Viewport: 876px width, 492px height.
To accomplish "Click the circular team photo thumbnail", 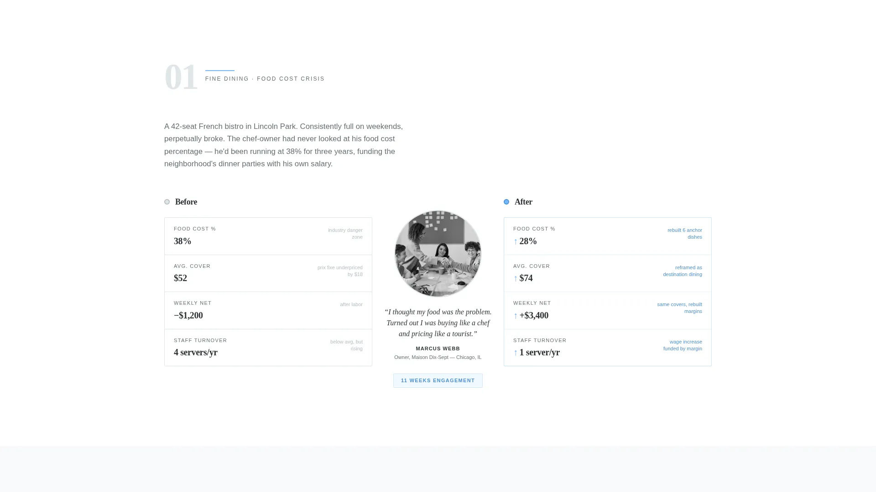I will [438, 254].
